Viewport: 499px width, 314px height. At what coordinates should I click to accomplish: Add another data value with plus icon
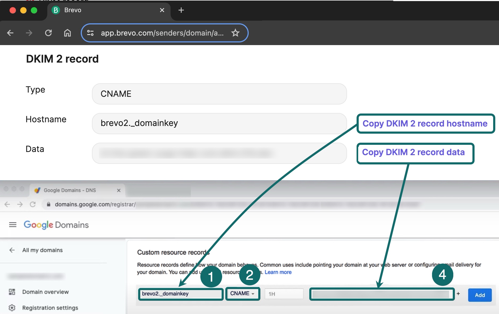tap(458, 294)
